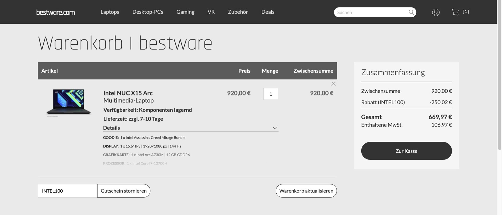Click the Rabatt (INTEL100) label
502x215 pixels.
coord(383,102)
